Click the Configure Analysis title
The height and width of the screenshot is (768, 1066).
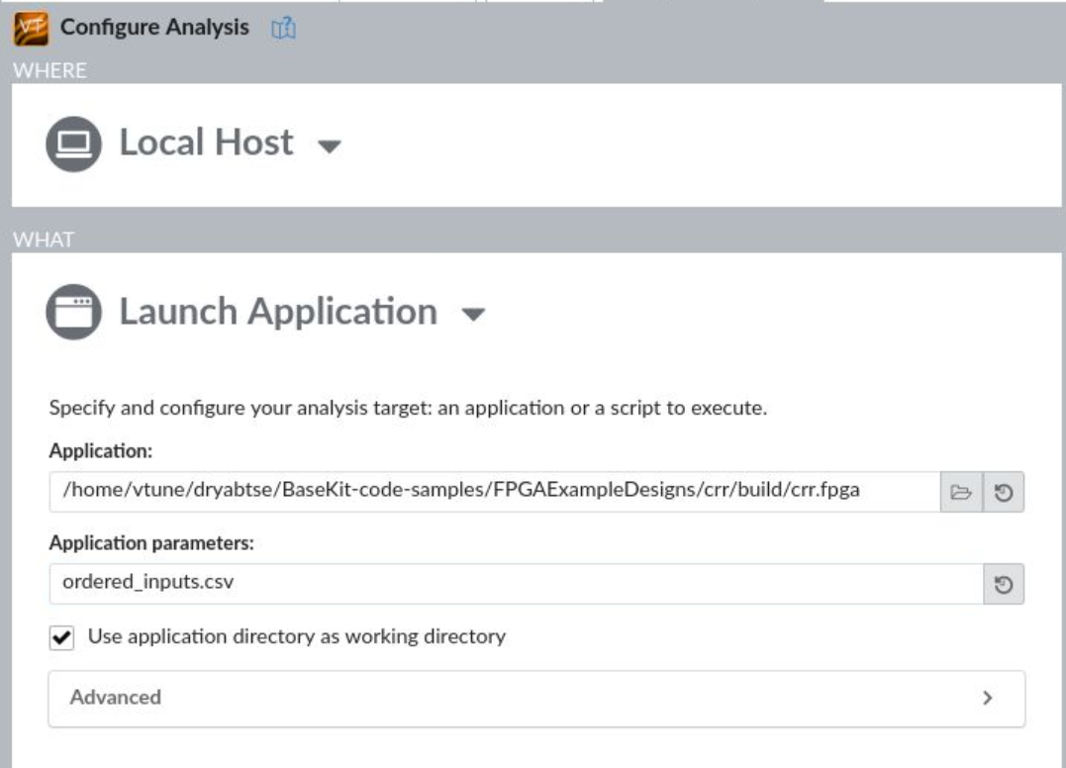tap(154, 28)
